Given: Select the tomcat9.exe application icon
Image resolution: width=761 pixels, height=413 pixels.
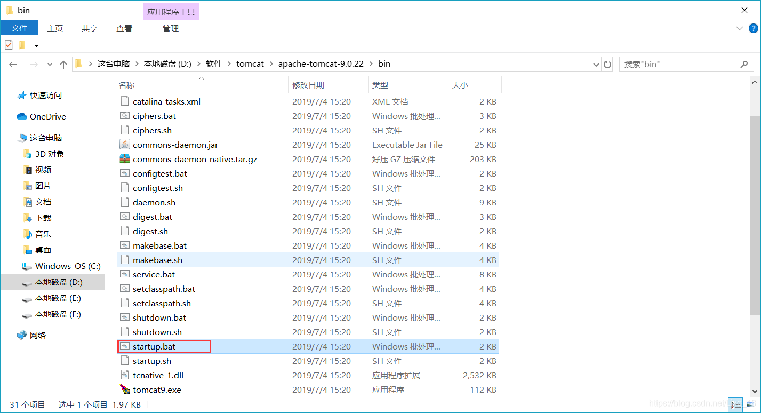Looking at the screenshot, I should [125, 390].
